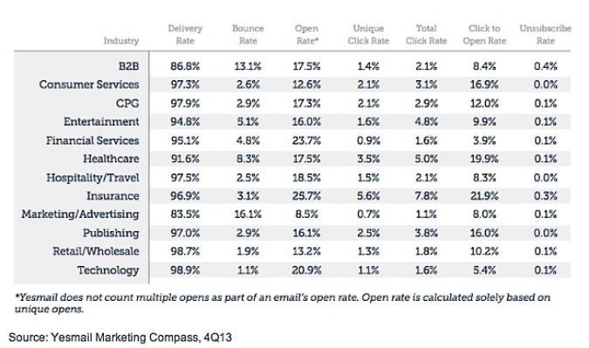Click Marketing/Advertising bounce rate 16.1%
Image resolution: width=589 pixels, height=348 pixels.
pos(248,215)
